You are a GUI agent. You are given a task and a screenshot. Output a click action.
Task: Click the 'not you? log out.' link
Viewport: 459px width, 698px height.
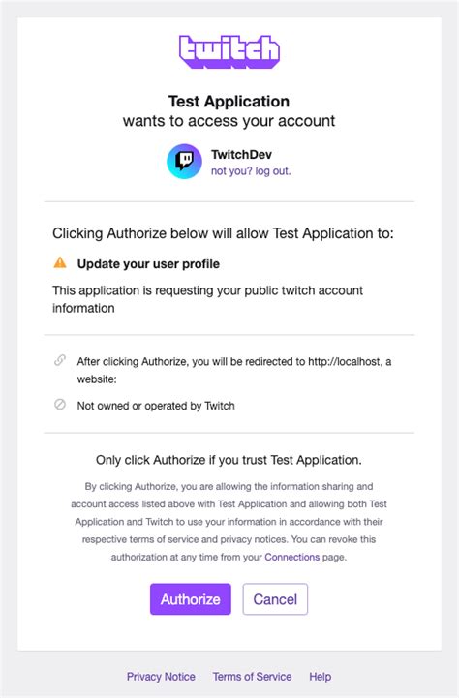(x=251, y=171)
